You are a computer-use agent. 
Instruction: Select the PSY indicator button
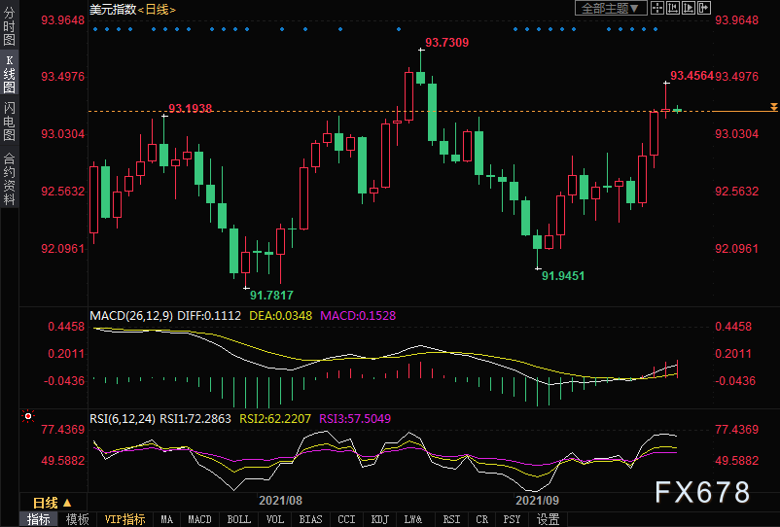pyautogui.click(x=512, y=519)
